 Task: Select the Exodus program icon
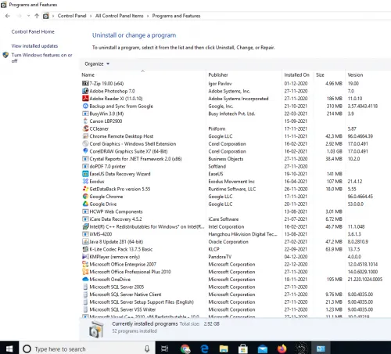(x=85, y=181)
